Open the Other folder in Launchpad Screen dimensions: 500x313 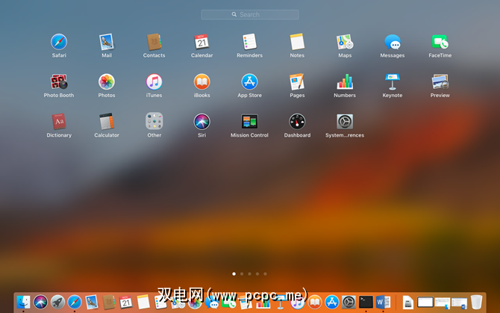(x=154, y=121)
